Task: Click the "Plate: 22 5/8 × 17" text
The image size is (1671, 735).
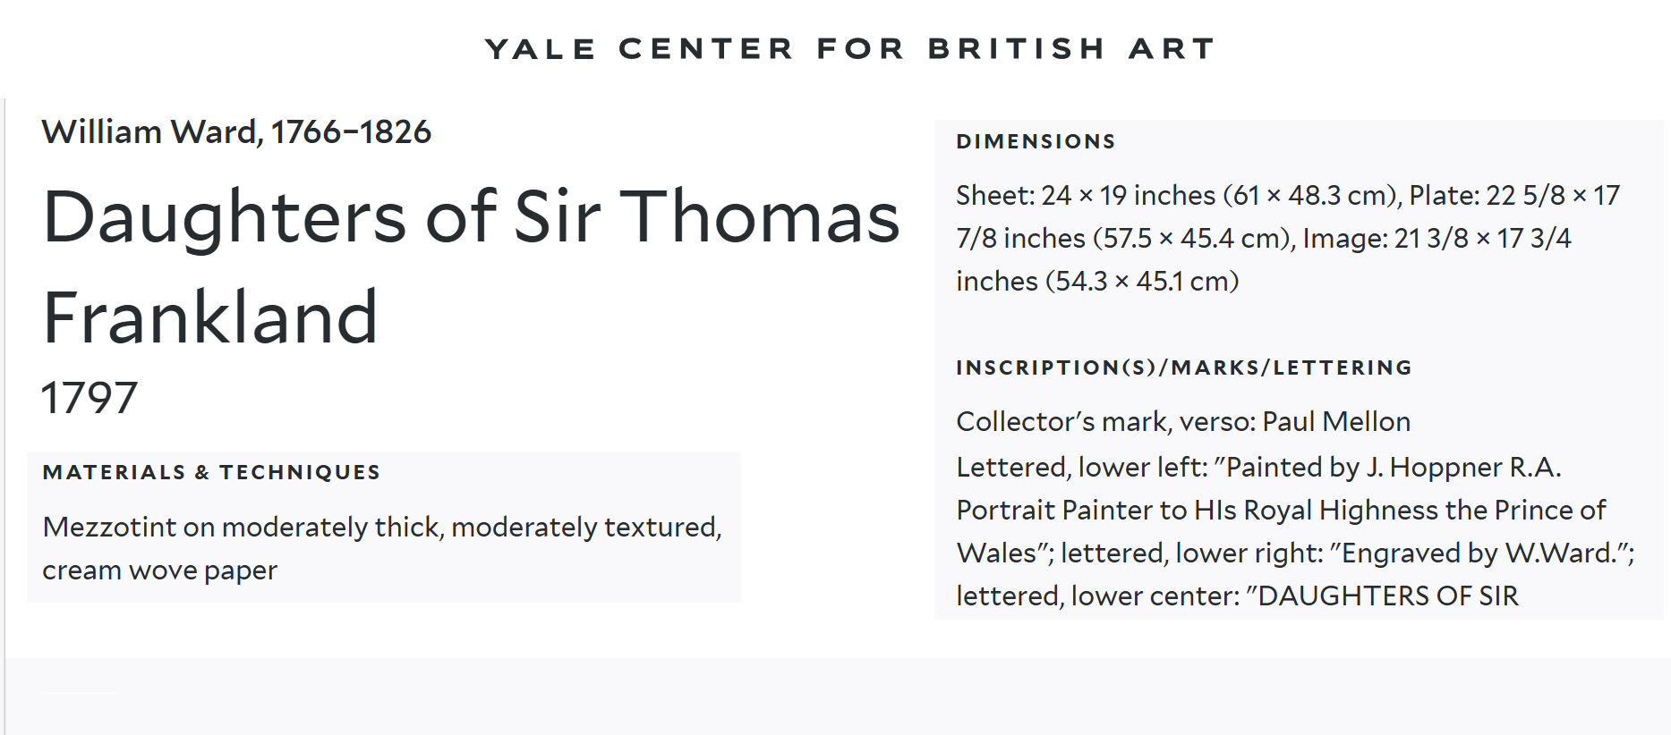Action: click(1514, 195)
